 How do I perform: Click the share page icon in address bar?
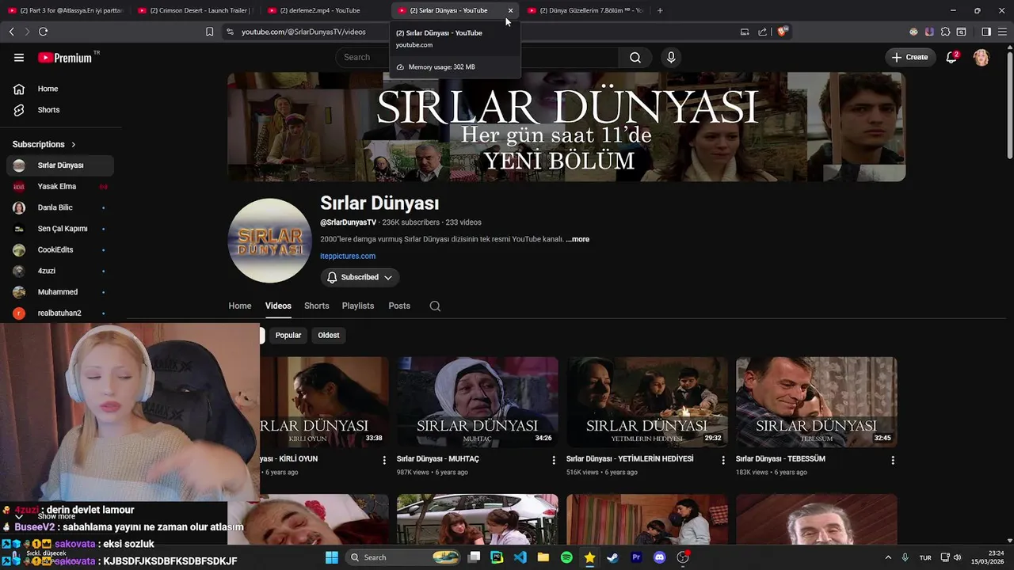pos(762,32)
